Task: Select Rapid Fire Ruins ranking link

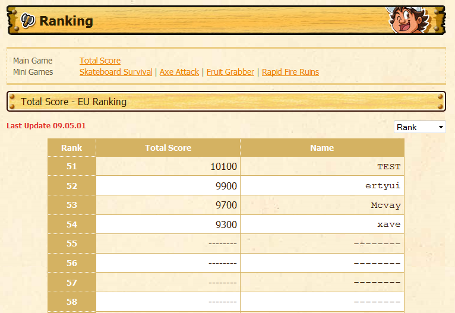Action: (290, 72)
